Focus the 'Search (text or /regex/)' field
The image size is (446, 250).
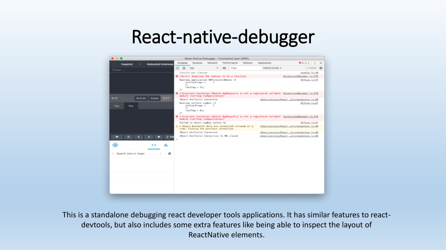pos(130,154)
